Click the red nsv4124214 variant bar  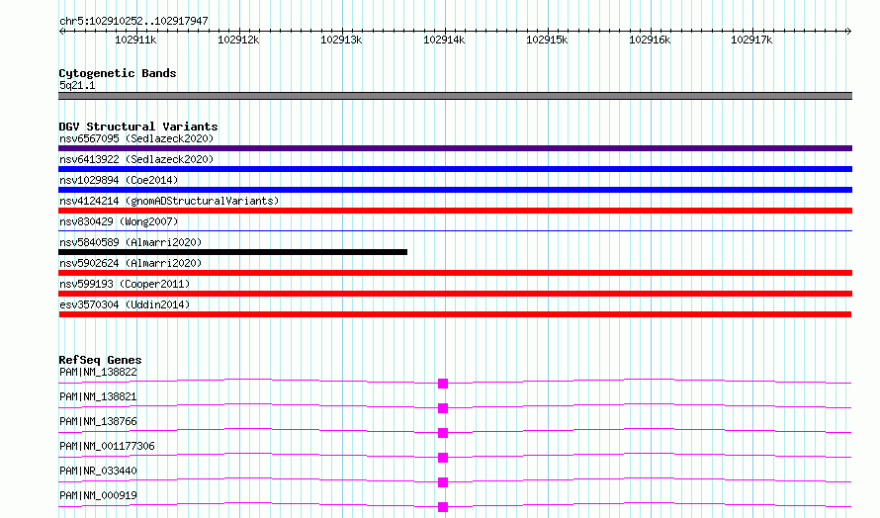[455, 211]
